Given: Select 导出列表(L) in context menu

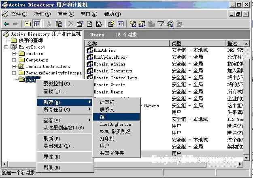Looking at the screenshot, I should coord(64,146).
